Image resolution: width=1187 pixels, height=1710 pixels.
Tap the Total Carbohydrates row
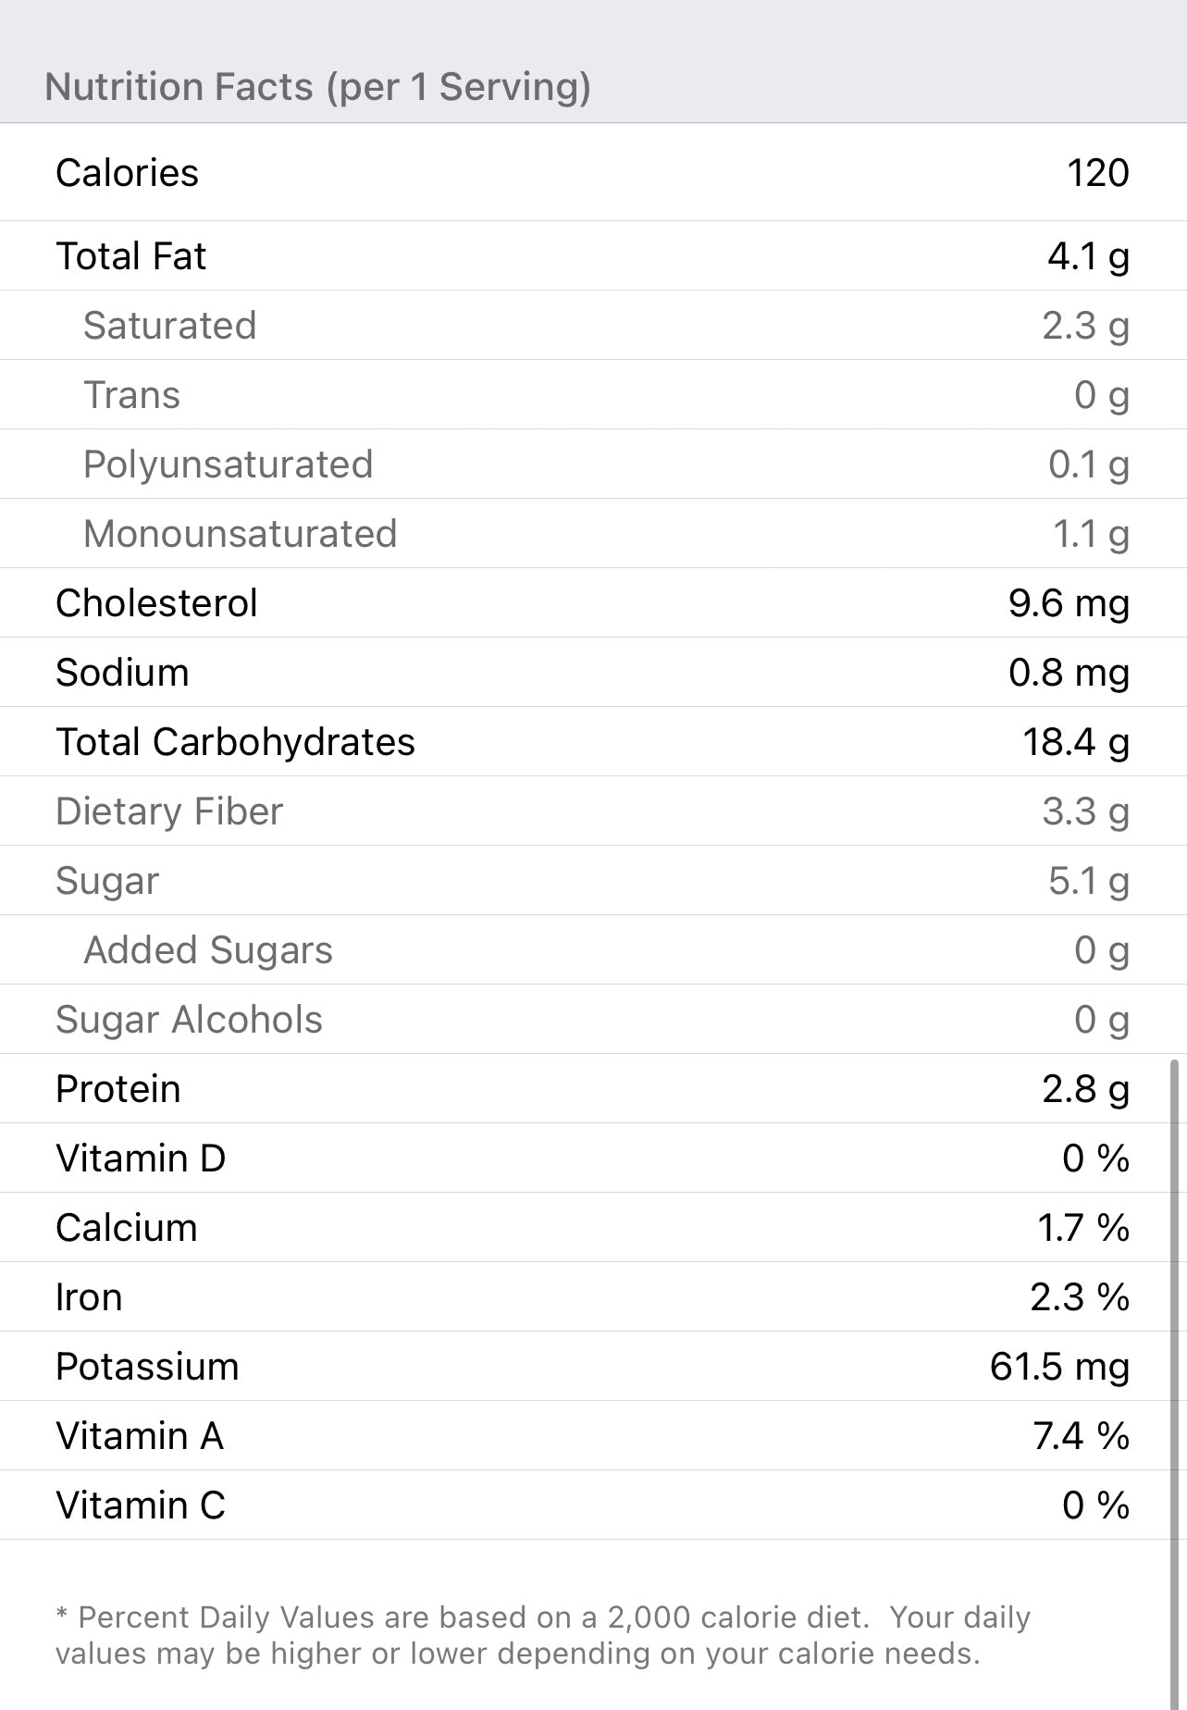pos(592,742)
